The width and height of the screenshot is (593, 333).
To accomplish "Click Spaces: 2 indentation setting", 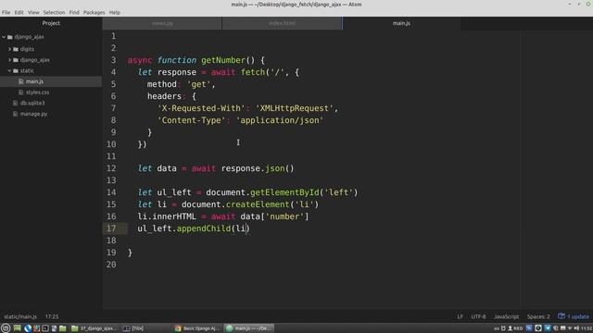I will pyautogui.click(x=538, y=316).
